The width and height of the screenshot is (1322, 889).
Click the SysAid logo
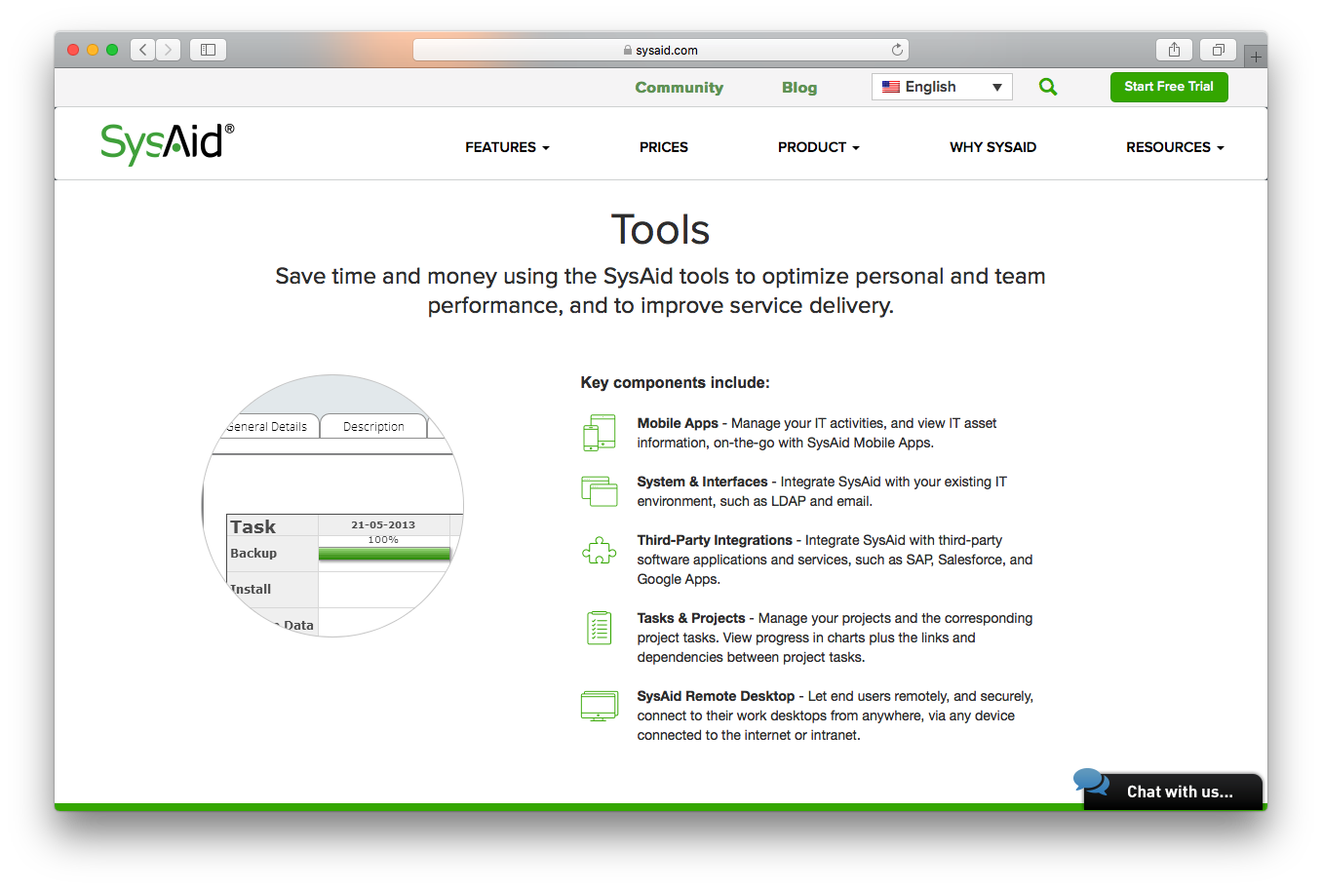[167, 143]
